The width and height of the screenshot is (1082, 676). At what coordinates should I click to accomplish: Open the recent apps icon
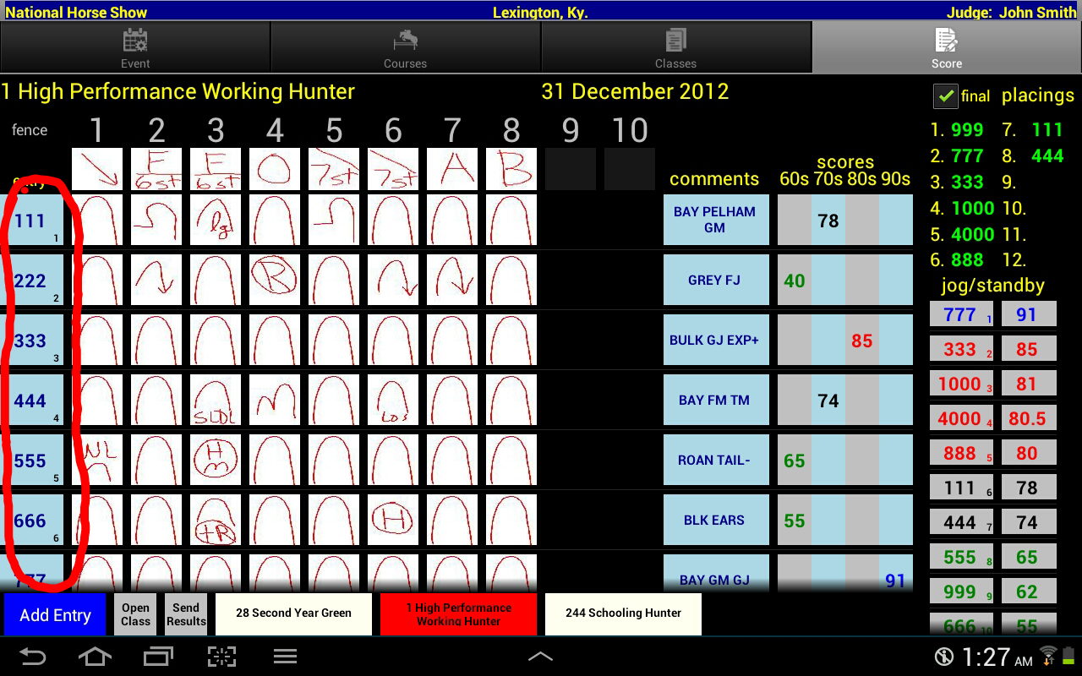coord(158,657)
